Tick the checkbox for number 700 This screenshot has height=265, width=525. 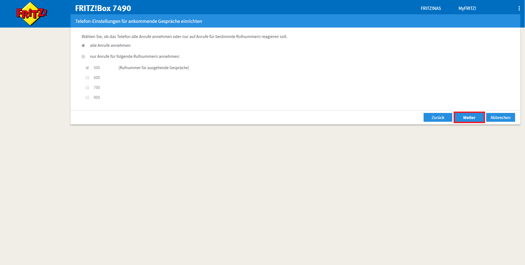point(87,88)
